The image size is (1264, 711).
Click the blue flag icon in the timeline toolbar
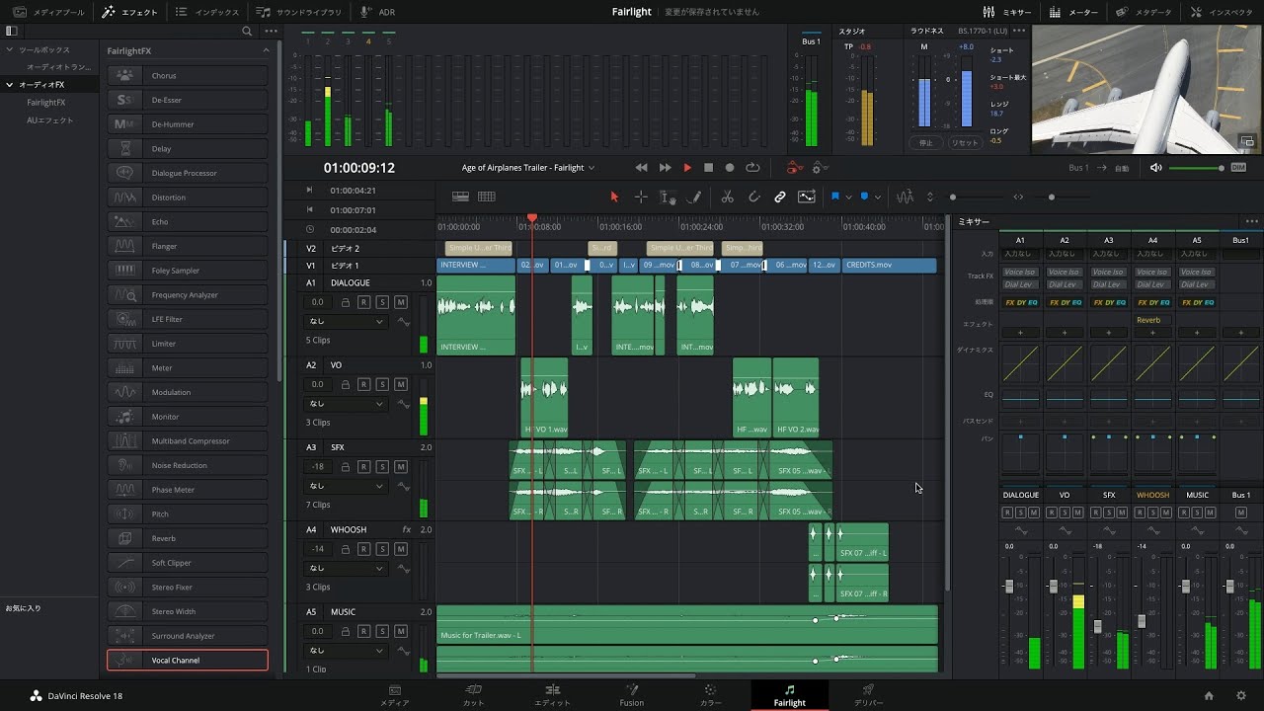836,197
